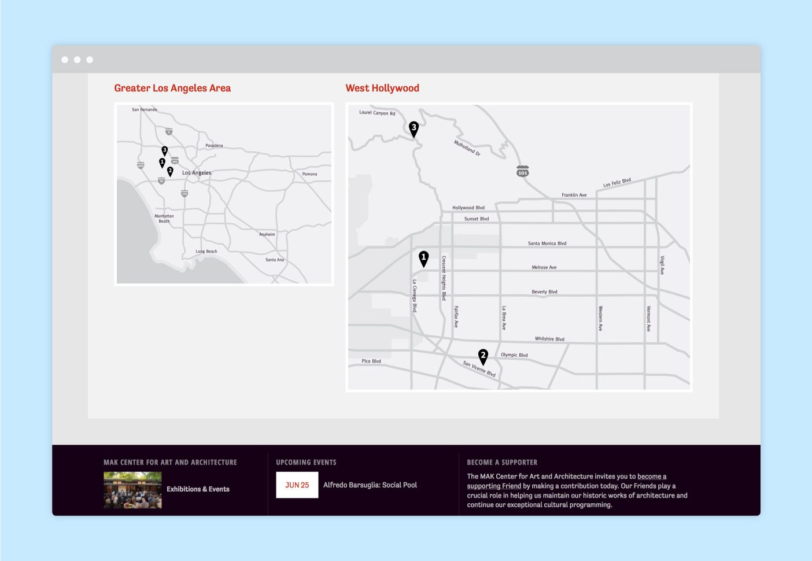Click the Long Beach label on map
The height and width of the screenshot is (561, 812).
point(206,252)
